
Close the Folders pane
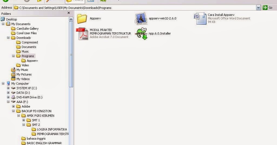[x=69, y=13]
